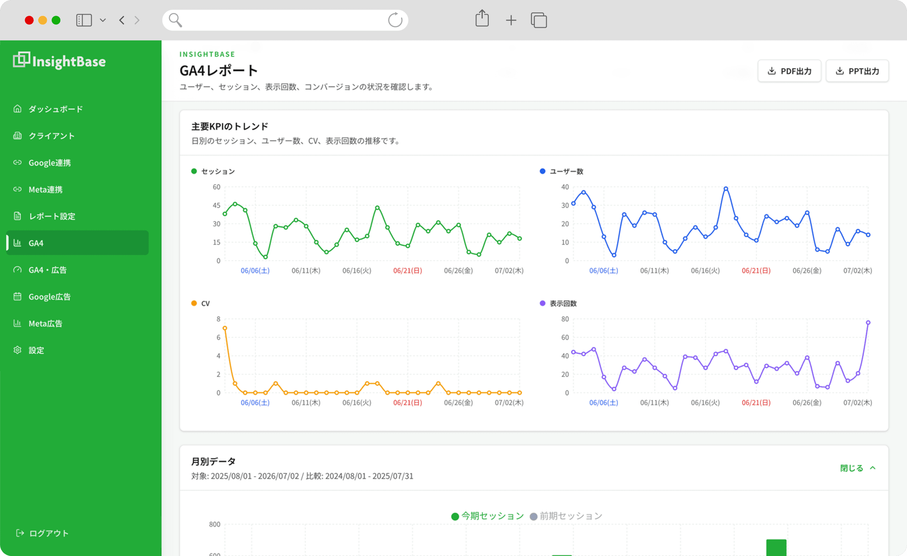Click the browser share icon
The image size is (907, 556).
tap(482, 18)
